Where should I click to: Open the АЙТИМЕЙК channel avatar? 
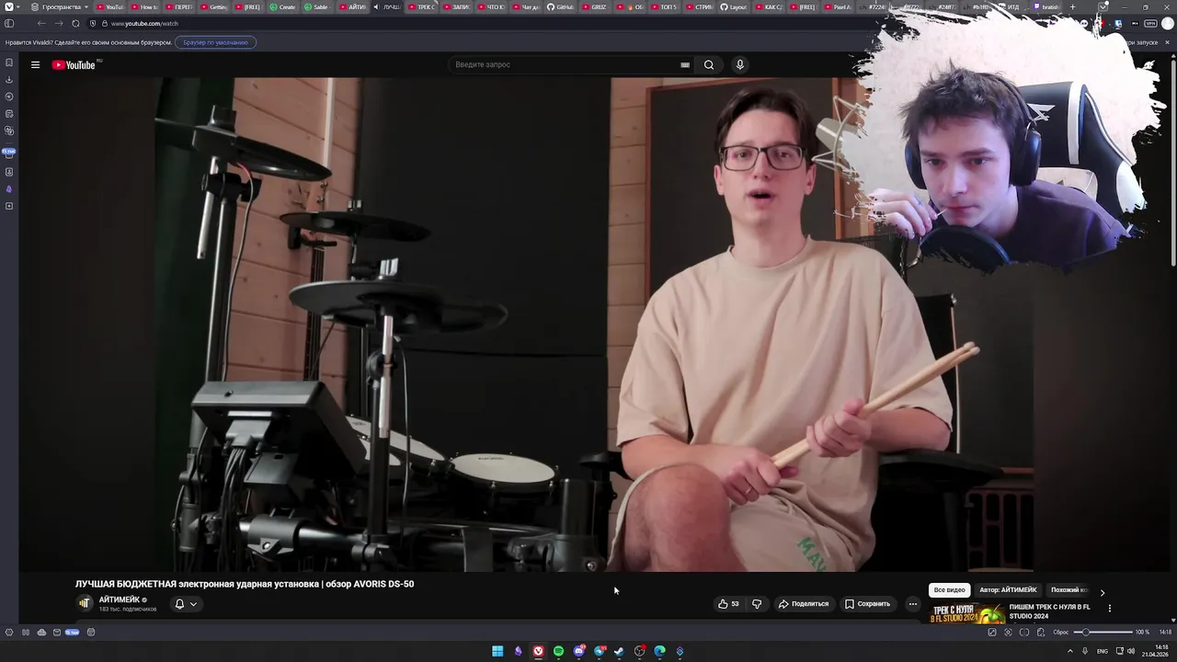click(x=85, y=603)
